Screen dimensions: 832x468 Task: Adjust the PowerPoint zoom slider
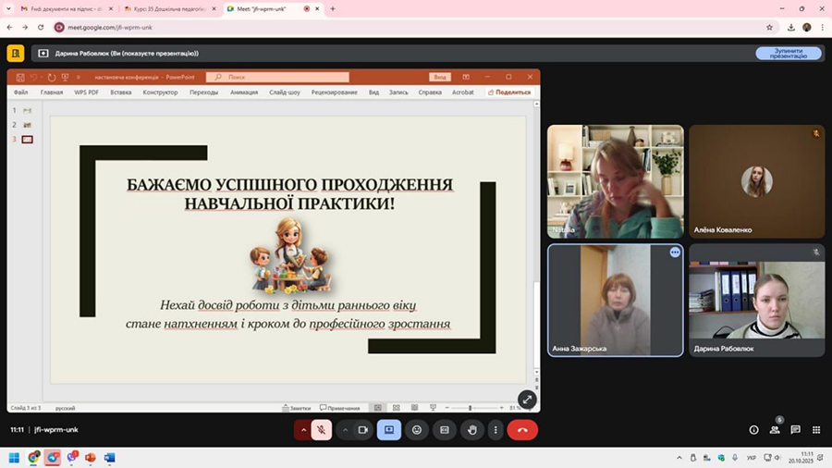470,408
